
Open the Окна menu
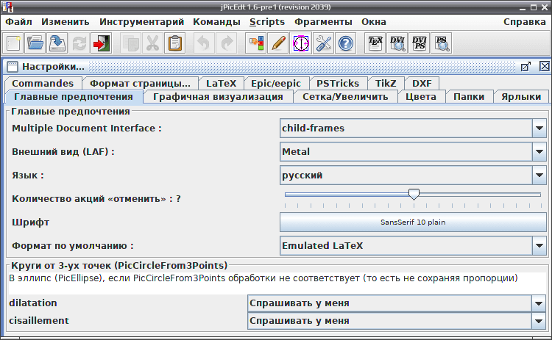tap(373, 22)
